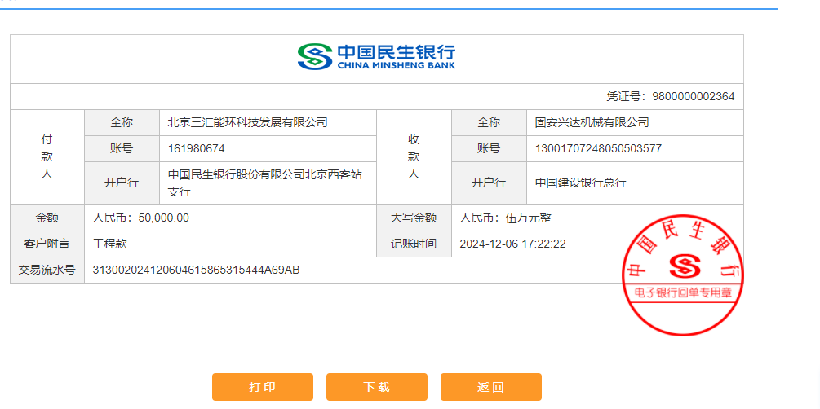This screenshot has height=409, width=820.
Task: Click payer bank 北京西客站支行 cell
Action: [265, 183]
